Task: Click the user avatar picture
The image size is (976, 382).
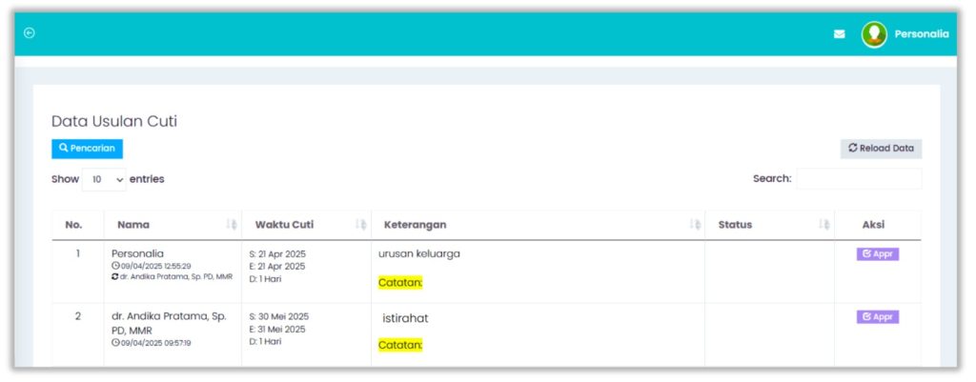Action: pyautogui.click(x=873, y=34)
